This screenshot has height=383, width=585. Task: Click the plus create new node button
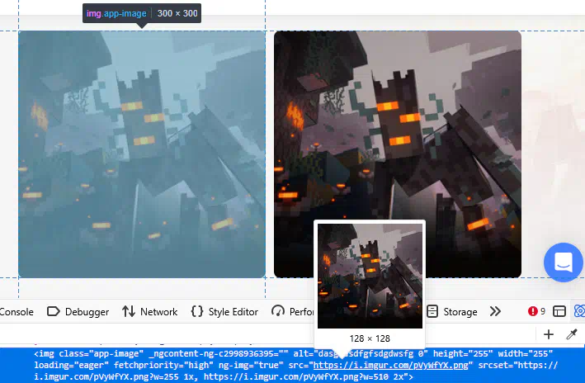pyautogui.click(x=549, y=334)
